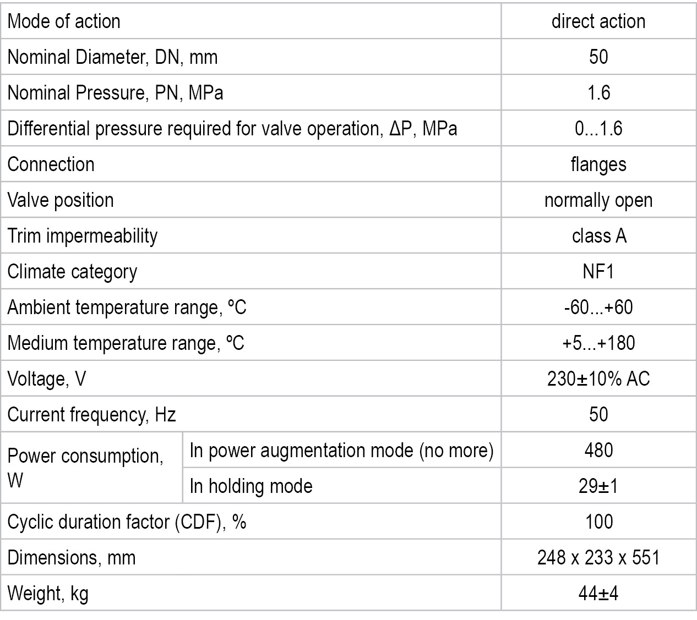Click the 'Connection' row label
This screenshot has height=620, width=697.
click(51, 164)
